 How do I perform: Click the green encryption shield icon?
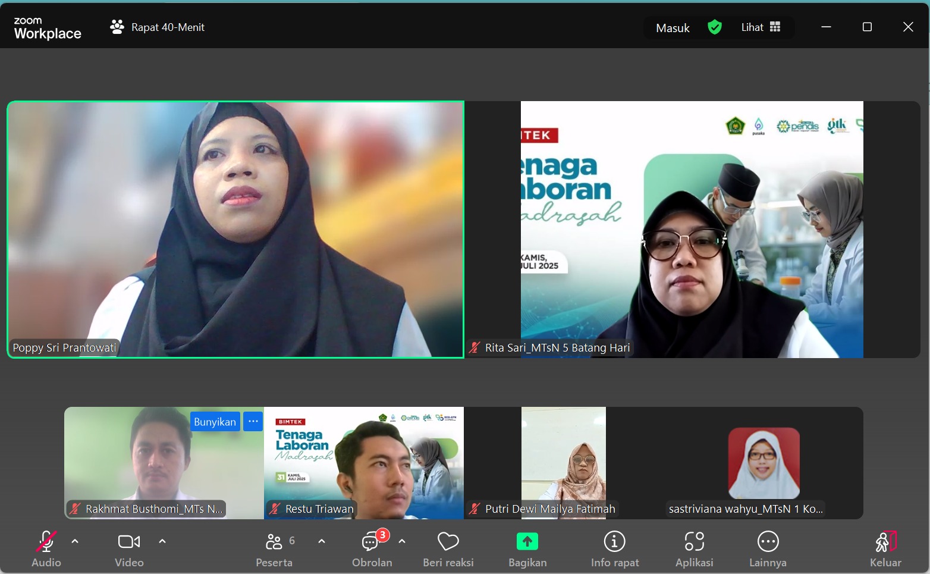715,27
